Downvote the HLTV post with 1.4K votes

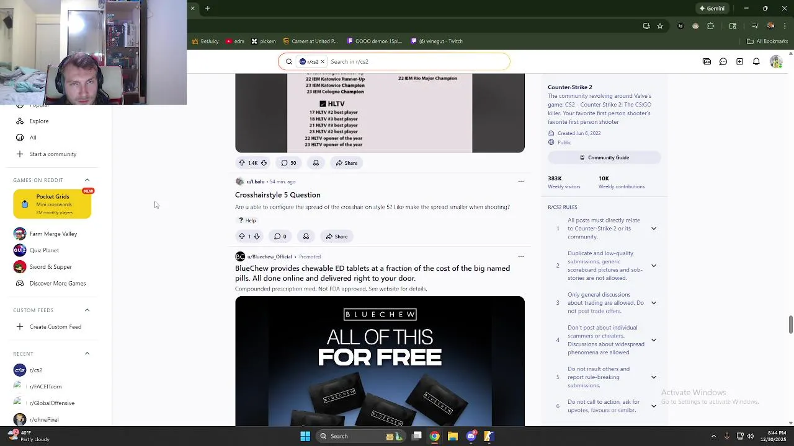click(x=264, y=163)
